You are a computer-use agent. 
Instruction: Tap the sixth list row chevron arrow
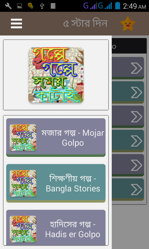[137, 190]
